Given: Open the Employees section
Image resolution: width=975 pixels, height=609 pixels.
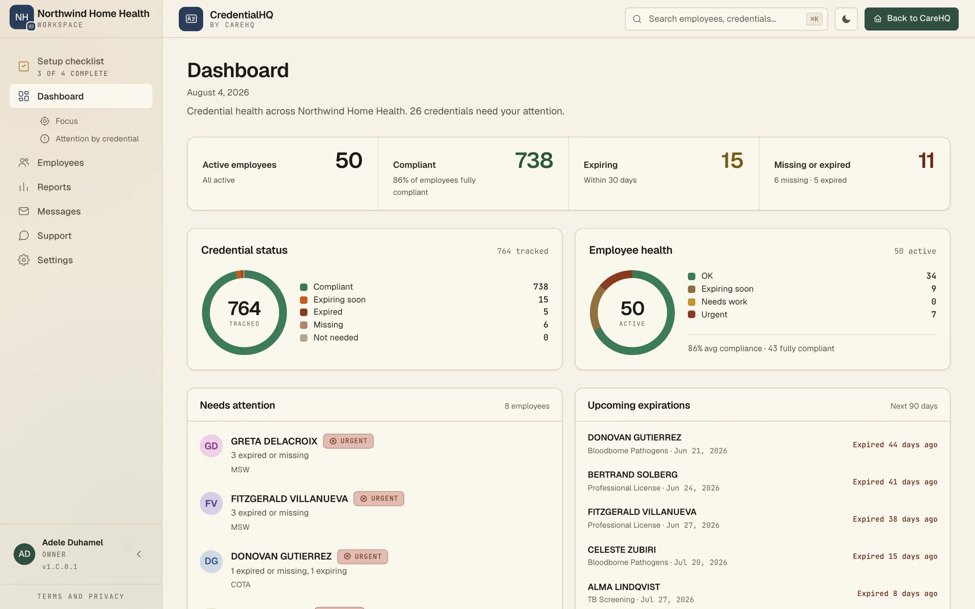Looking at the screenshot, I should tap(81, 163).
